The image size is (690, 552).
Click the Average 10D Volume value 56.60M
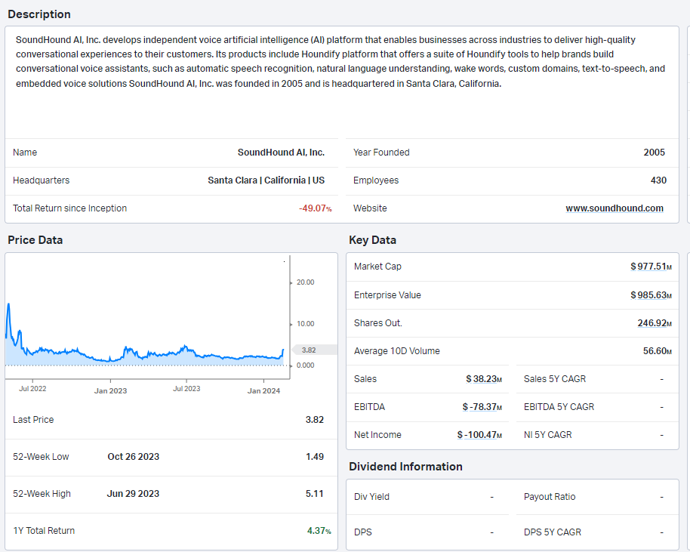click(657, 351)
